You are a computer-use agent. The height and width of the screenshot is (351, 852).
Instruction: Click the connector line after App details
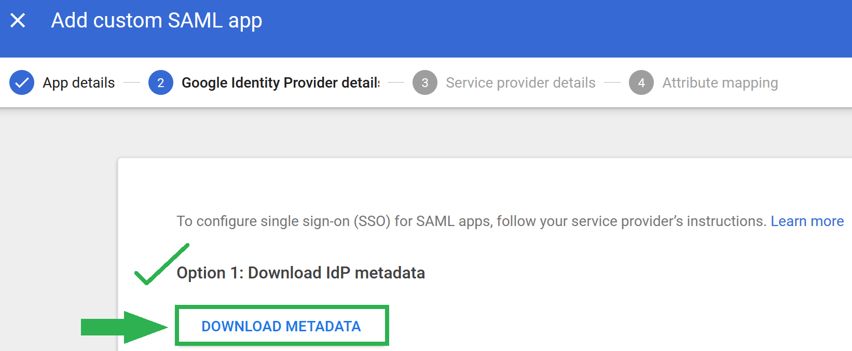(x=132, y=82)
